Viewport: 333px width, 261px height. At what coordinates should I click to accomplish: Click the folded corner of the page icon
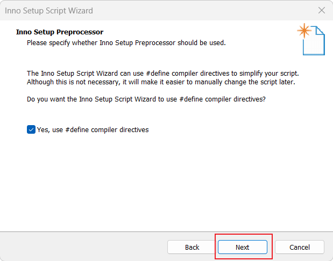(x=320, y=31)
